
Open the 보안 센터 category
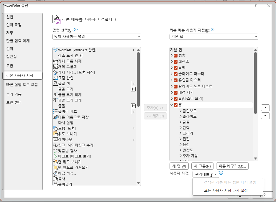pos(22,102)
